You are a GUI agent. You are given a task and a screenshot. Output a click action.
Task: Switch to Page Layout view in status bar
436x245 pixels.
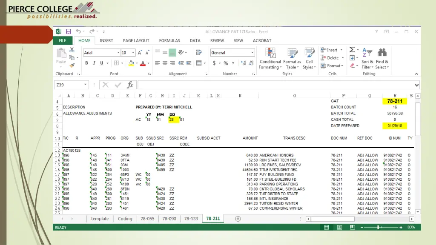(339, 227)
